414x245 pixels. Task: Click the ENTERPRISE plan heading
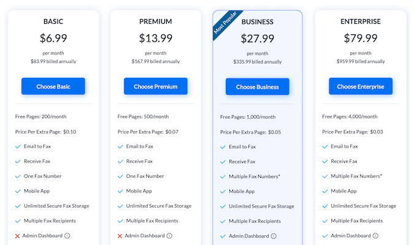[360, 21]
